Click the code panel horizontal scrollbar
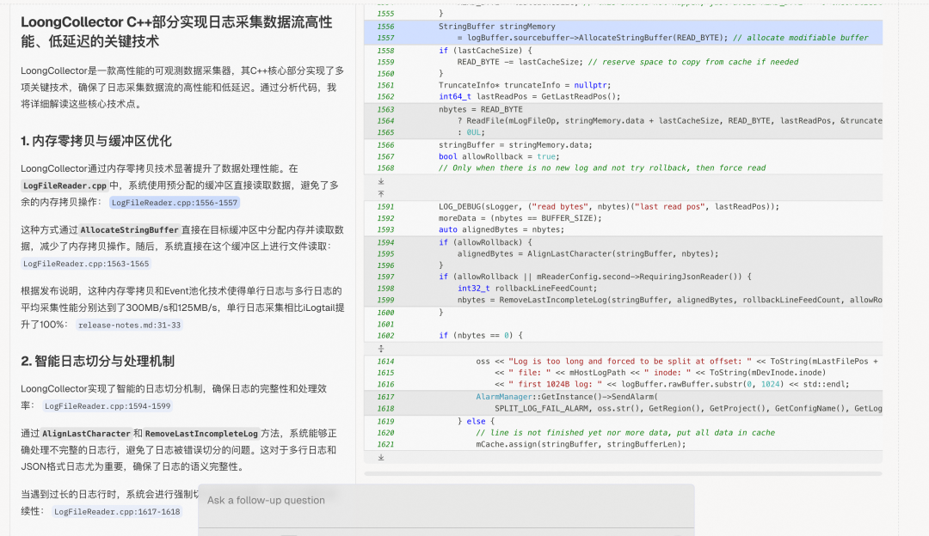Image resolution: width=929 pixels, height=536 pixels. (623, 473)
